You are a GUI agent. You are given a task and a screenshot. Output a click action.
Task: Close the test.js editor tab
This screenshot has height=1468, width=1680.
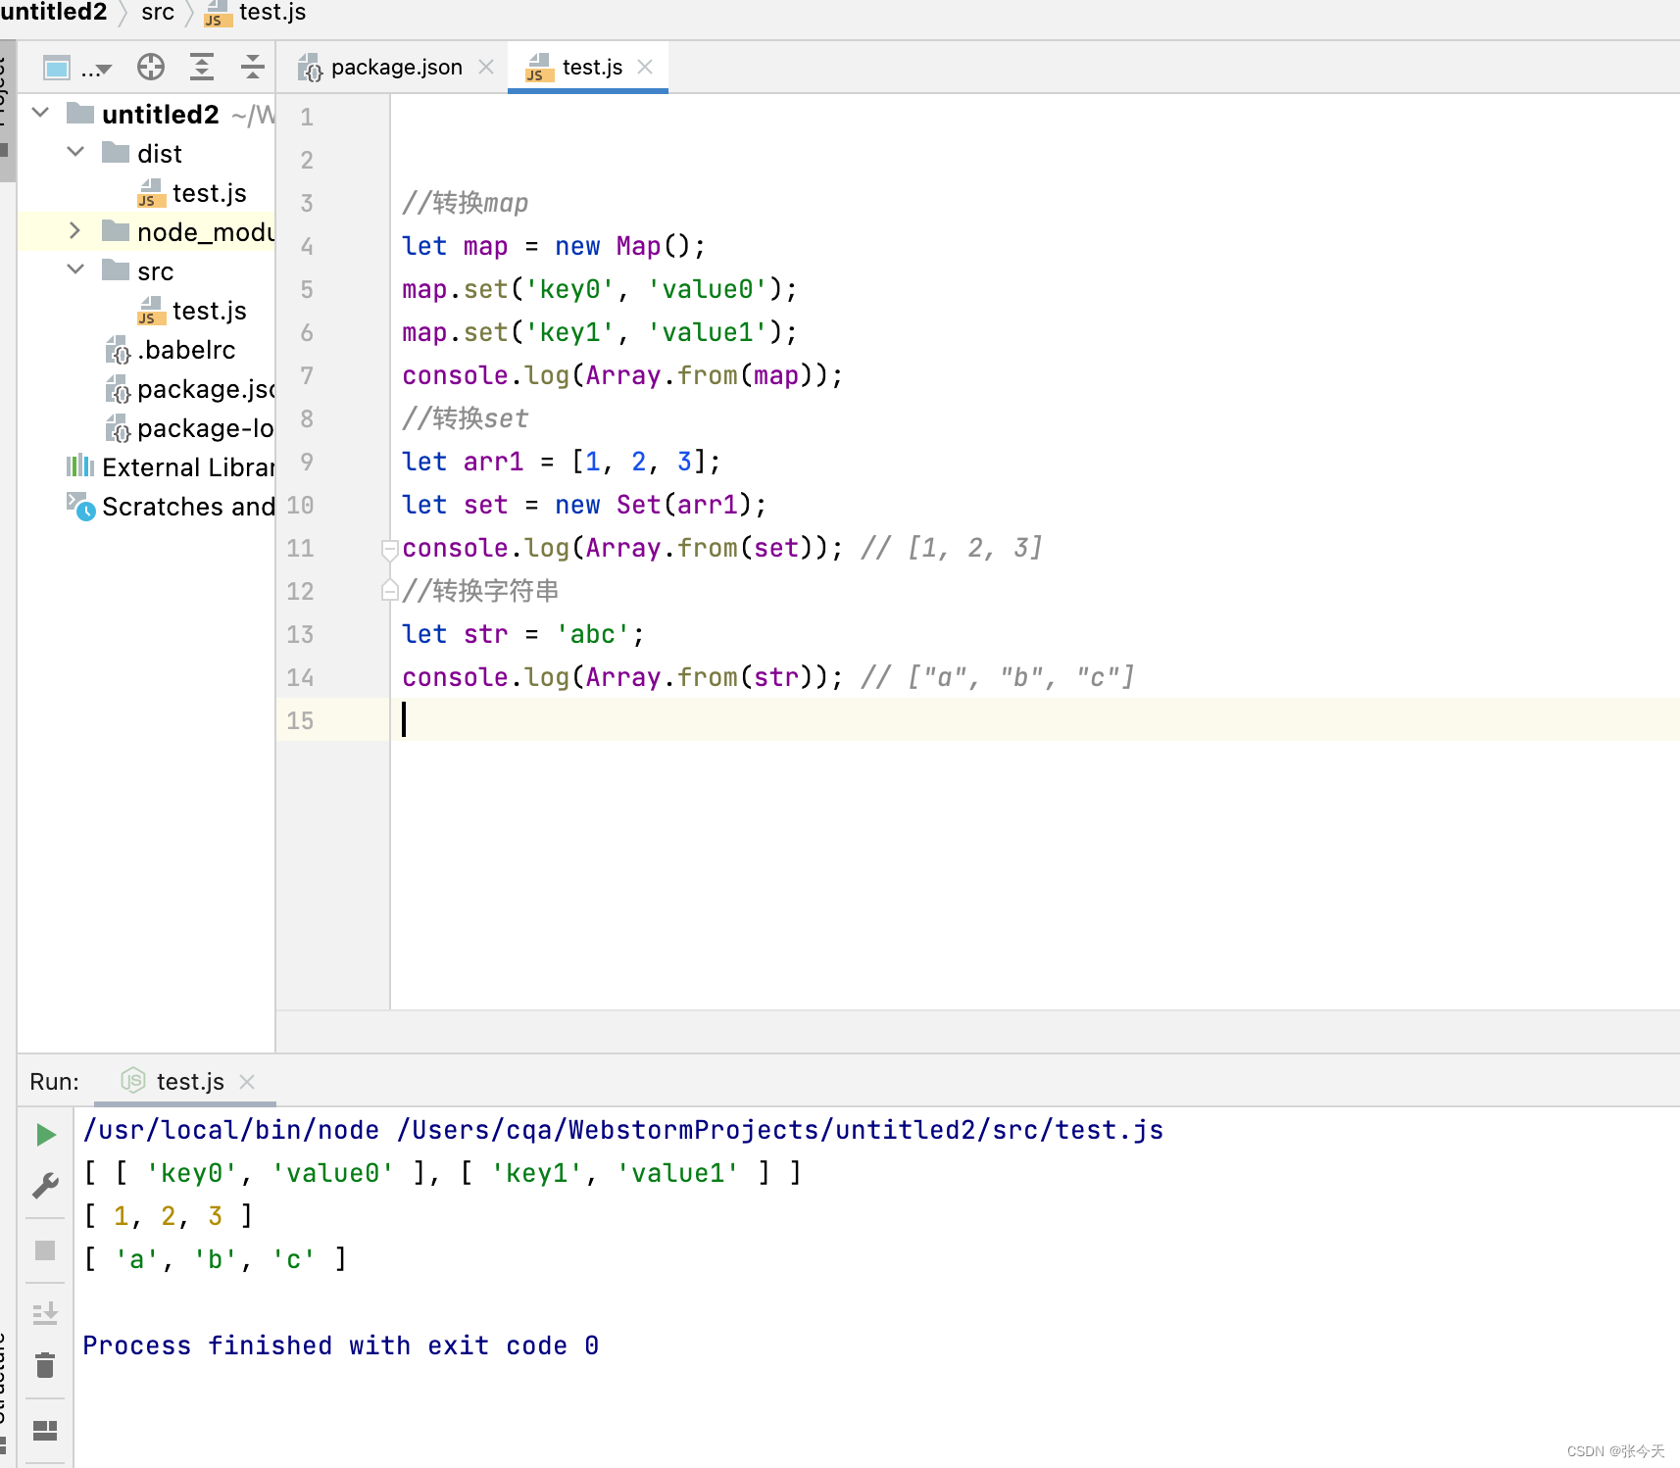pos(645,67)
